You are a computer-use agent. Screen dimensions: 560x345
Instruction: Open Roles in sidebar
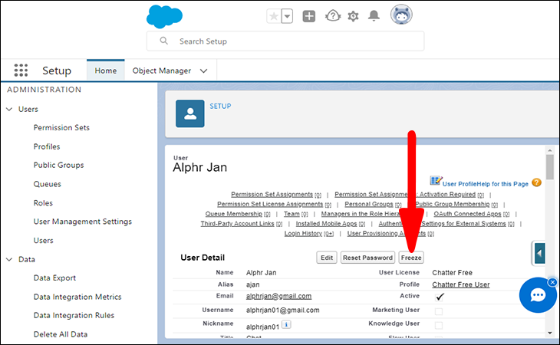tap(43, 203)
